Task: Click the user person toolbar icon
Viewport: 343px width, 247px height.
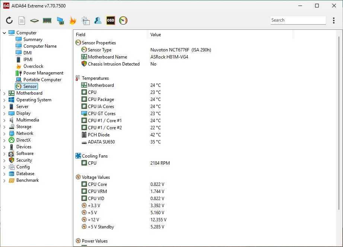Action: pyautogui.click(x=98, y=20)
